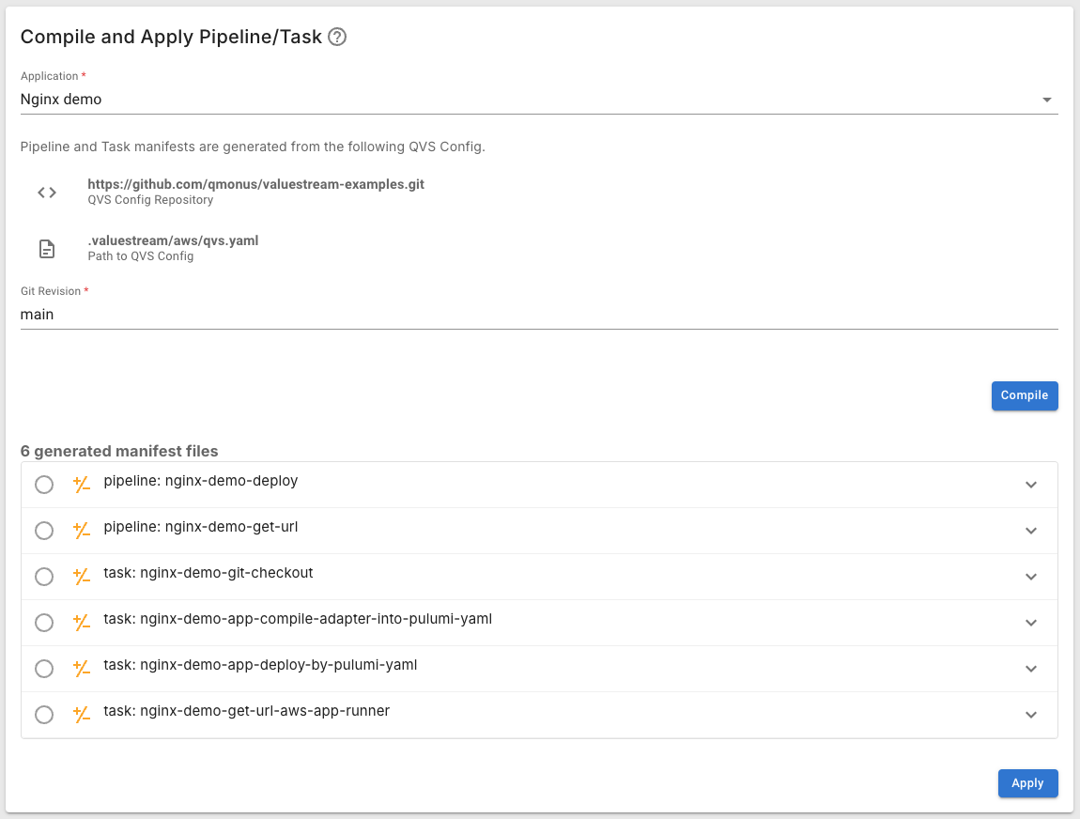This screenshot has height=819, width=1080.
Task: Click diff icon for nginx-demo-get-url-aws-app-runner task
Action: click(82, 715)
